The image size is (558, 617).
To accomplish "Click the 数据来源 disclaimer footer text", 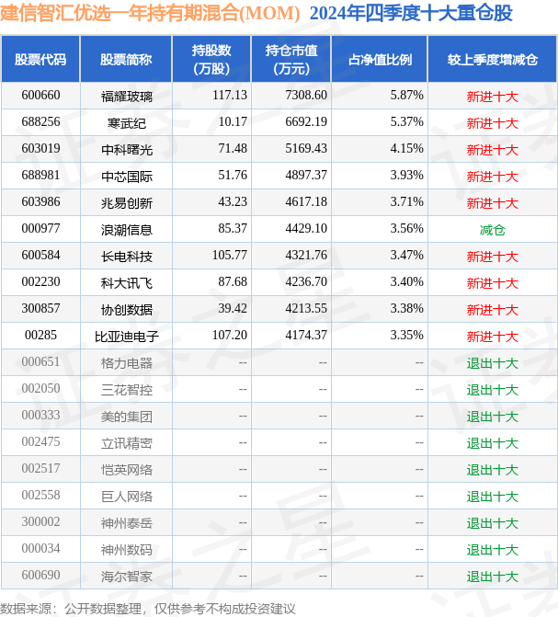I will pyautogui.click(x=148, y=609).
